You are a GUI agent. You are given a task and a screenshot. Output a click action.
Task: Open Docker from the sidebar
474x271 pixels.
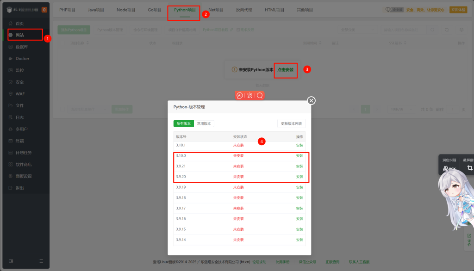(x=22, y=57)
